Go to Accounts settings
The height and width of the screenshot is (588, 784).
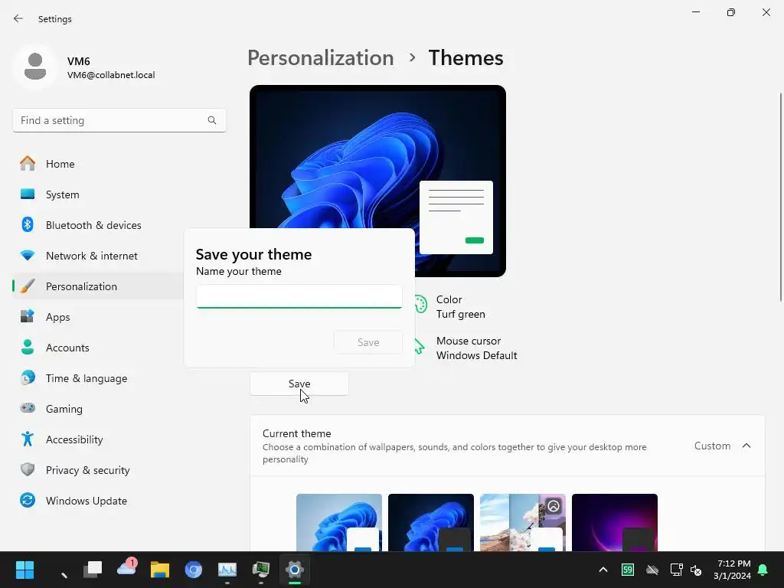[97, 348]
